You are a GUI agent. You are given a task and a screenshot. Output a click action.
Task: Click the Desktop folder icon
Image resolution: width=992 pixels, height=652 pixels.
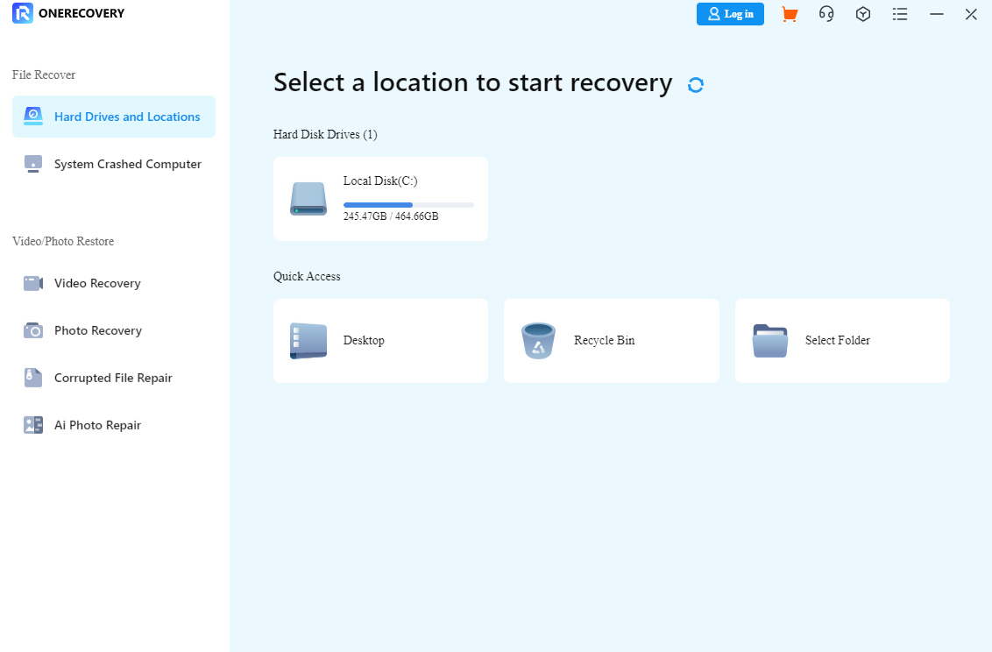(x=308, y=341)
